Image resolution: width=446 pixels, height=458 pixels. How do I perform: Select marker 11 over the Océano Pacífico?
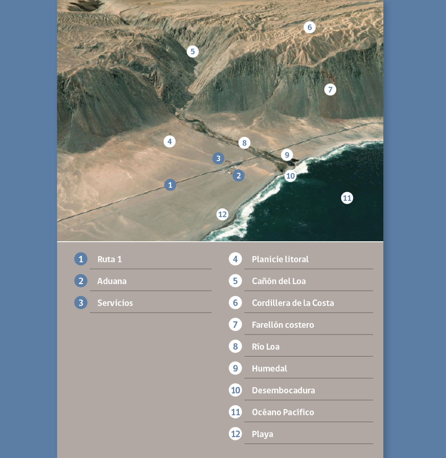[x=347, y=198]
